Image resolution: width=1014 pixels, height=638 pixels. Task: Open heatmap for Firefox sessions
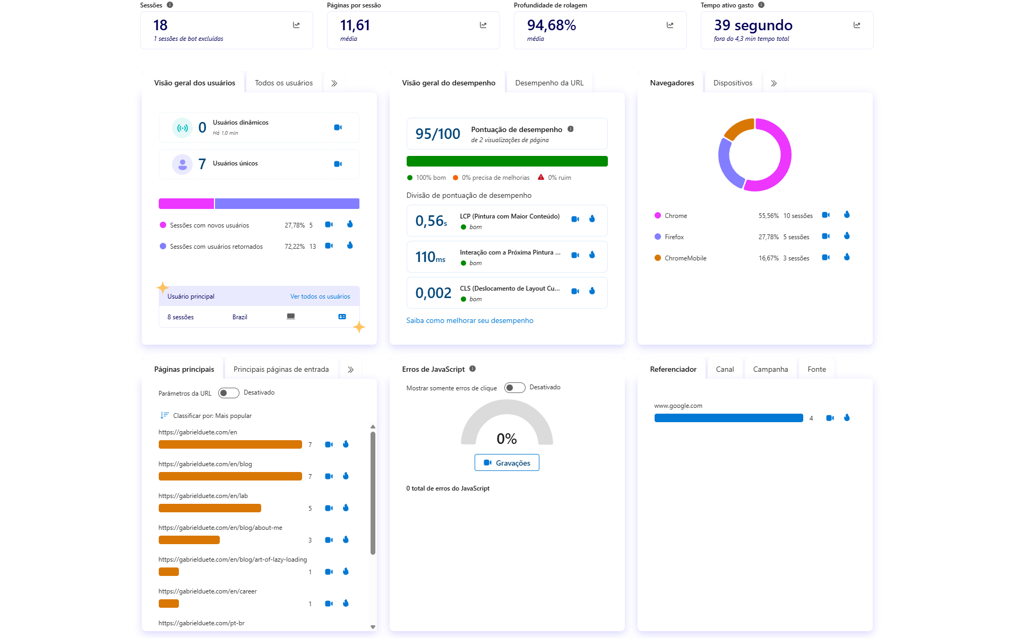(846, 236)
